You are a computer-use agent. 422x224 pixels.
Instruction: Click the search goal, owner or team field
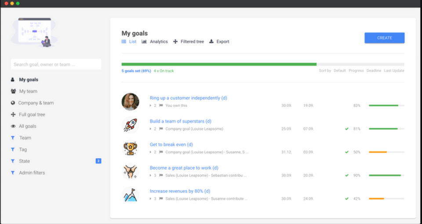[x=56, y=65]
